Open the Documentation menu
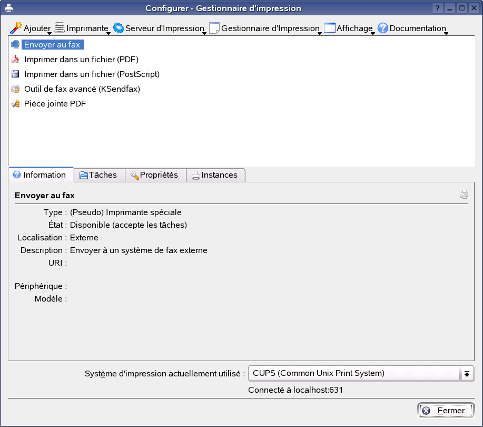The width and height of the screenshot is (483, 427). (413, 28)
